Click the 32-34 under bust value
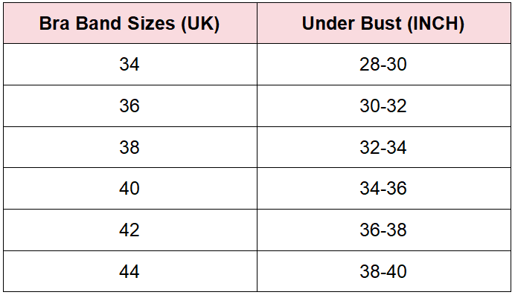This screenshot has width=515, height=295. tap(383, 147)
